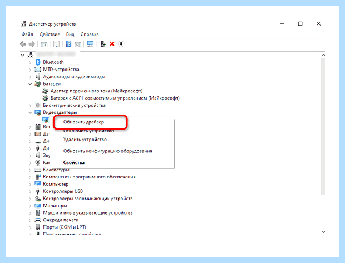This screenshot has height=263, width=345.
Task: Click the vertical scrollbar thumb
Action: coord(323,127)
